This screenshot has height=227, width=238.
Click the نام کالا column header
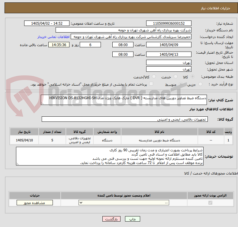pos(159,132)
